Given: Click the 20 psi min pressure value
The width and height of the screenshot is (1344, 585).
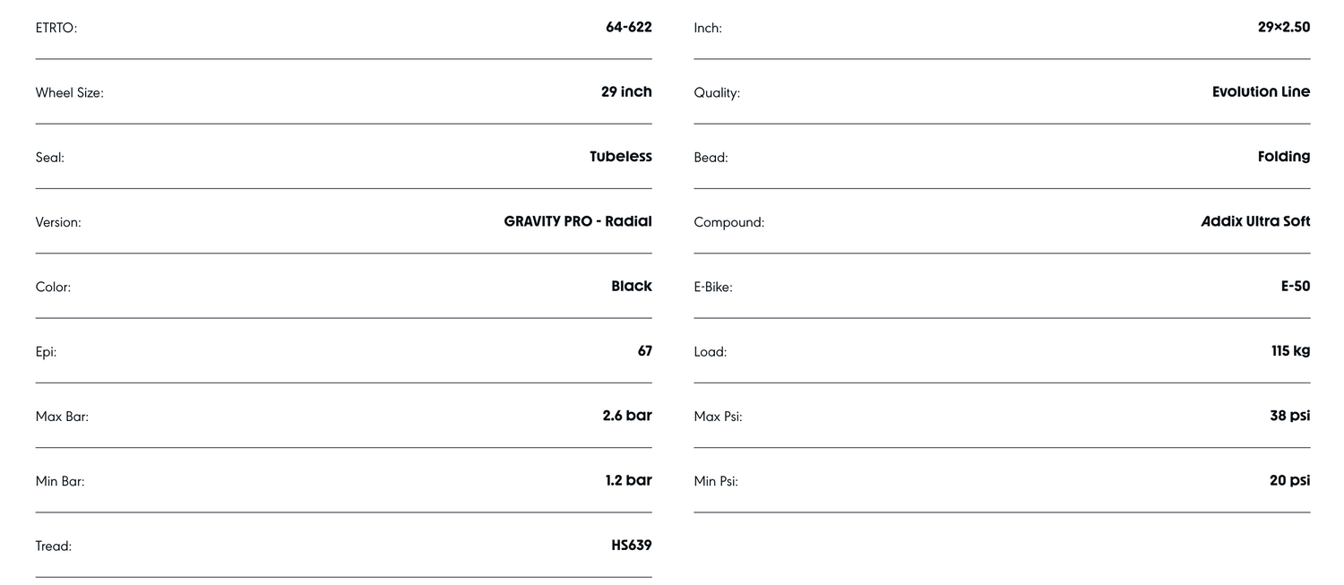Looking at the screenshot, I should pyautogui.click(x=1289, y=480).
